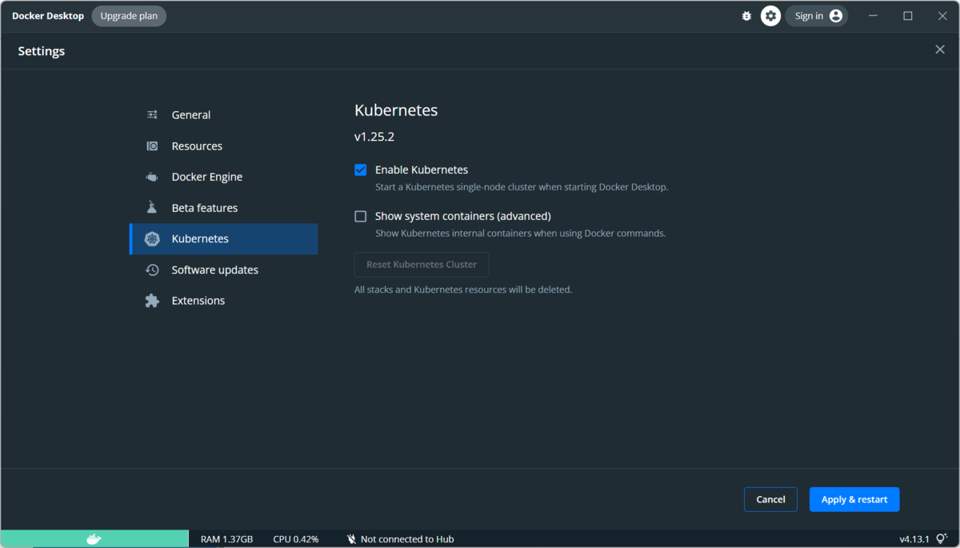Click the Software updates clock icon
Screen dimensions: 960x548
(152, 270)
